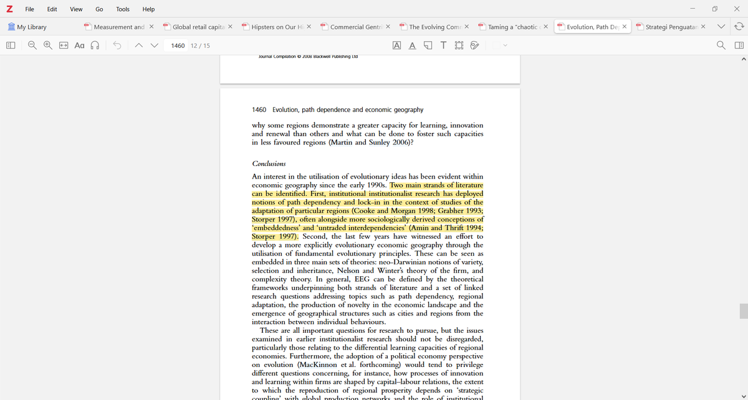Screen dimensions: 748x400
Task: Switch to 'Taming a chaotic' tab
Action: pos(513,27)
